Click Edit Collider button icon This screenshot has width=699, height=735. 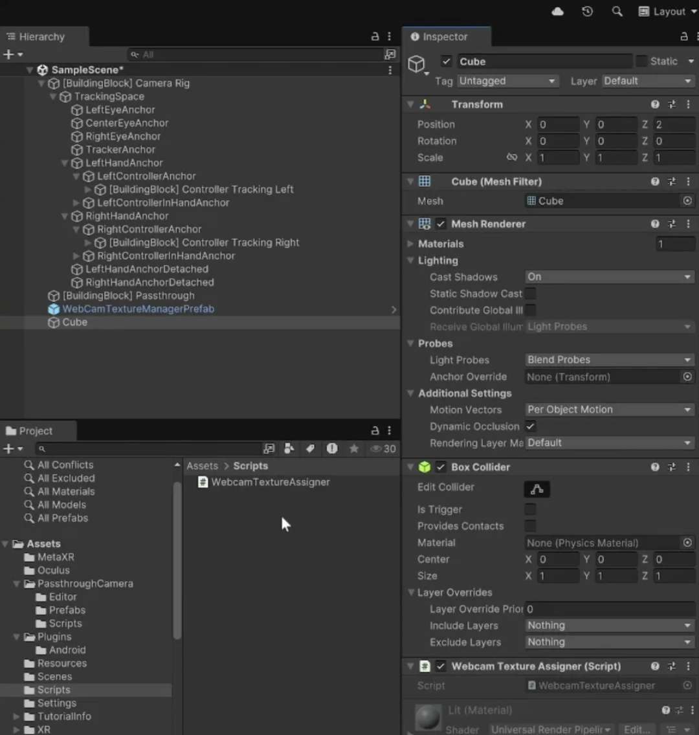pos(537,489)
